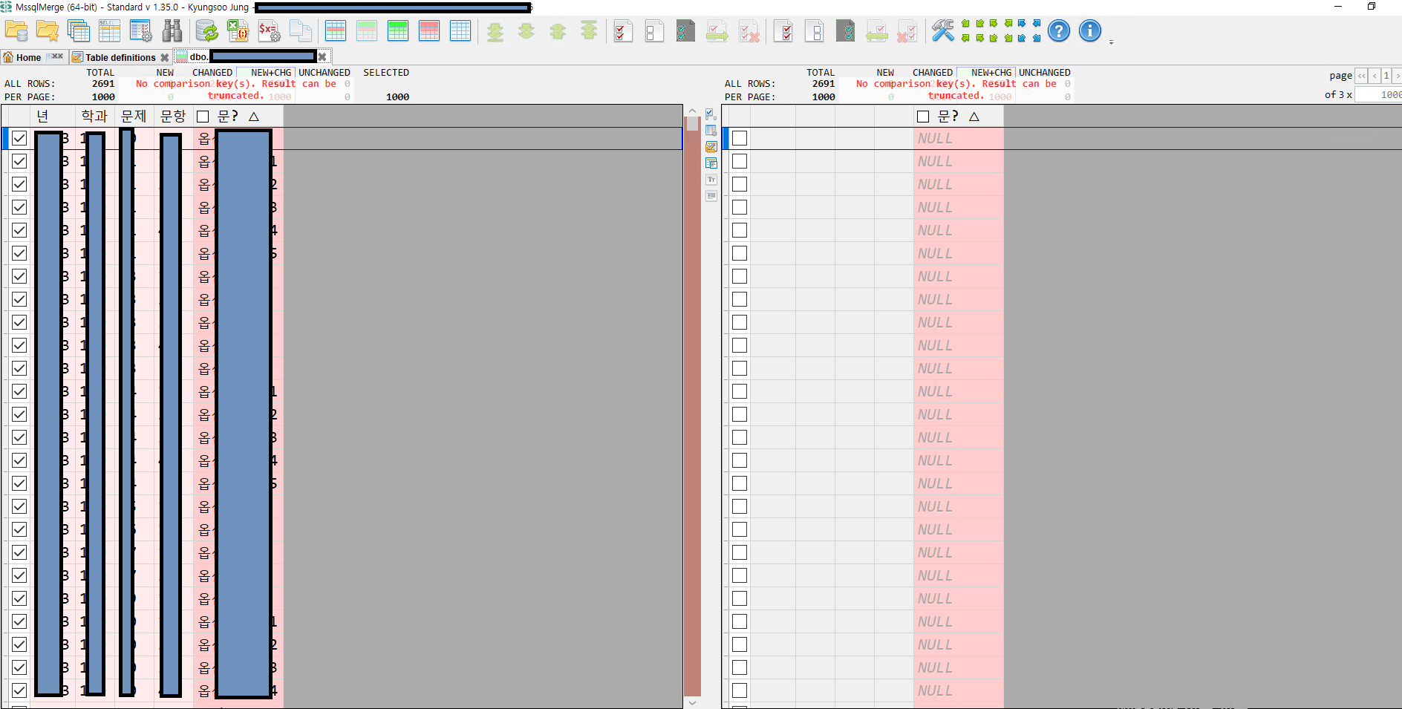The width and height of the screenshot is (1402, 709).
Task: Click the binoculars search icon
Action: click(x=172, y=30)
